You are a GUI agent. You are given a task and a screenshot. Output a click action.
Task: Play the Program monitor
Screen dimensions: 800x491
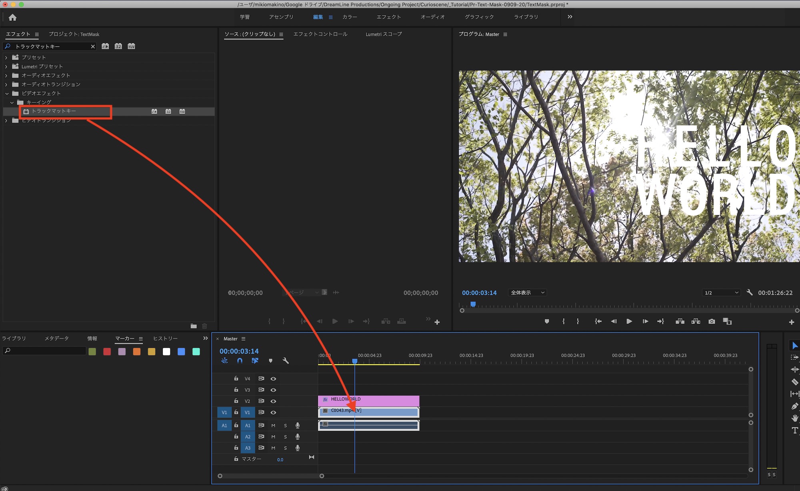[629, 321]
